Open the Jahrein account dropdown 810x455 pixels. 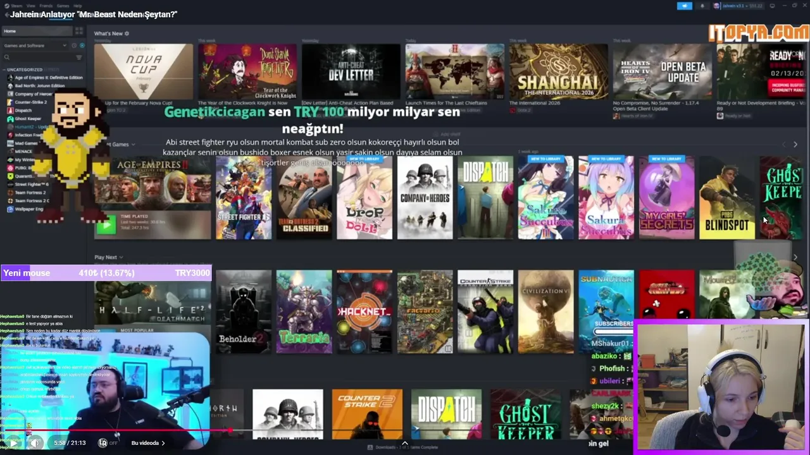pyautogui.click(x=738, y=6)
